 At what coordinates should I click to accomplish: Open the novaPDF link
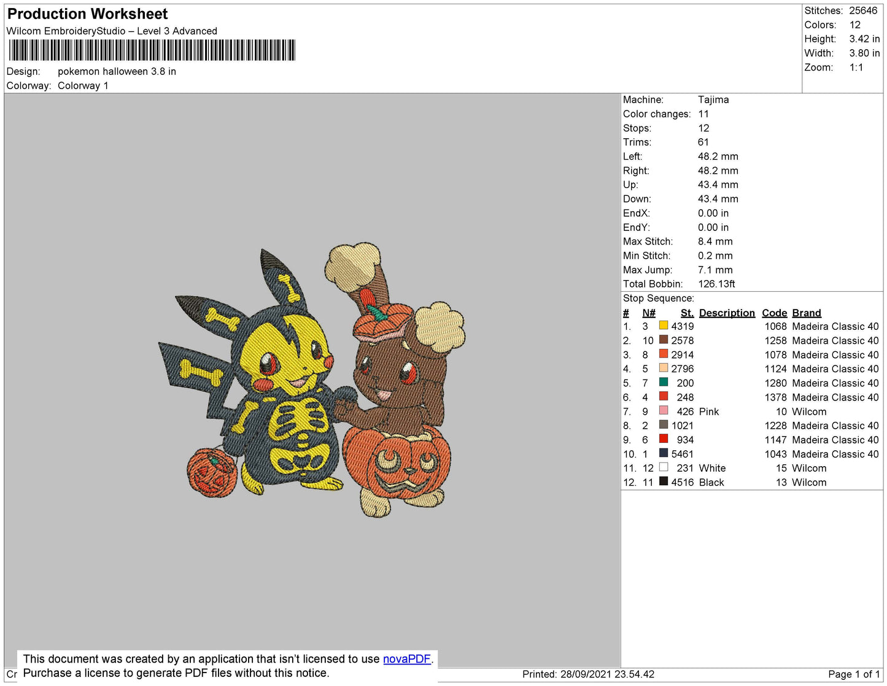pos(407,659)
